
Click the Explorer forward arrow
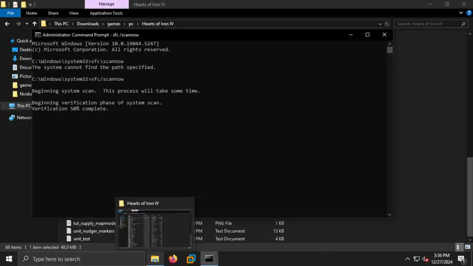[18, 24]
